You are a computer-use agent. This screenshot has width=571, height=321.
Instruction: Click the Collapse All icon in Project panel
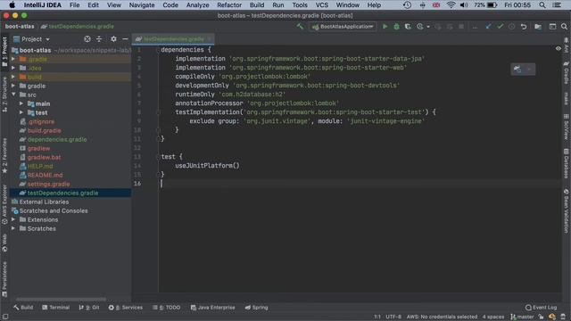point(99,39)
